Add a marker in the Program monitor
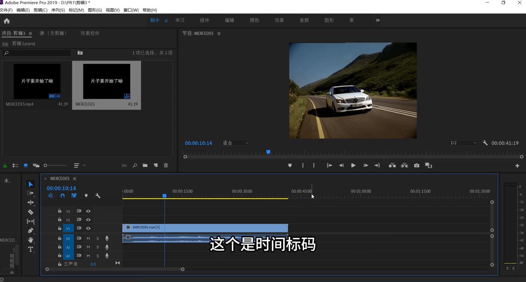526x282 pixels. 290,165
